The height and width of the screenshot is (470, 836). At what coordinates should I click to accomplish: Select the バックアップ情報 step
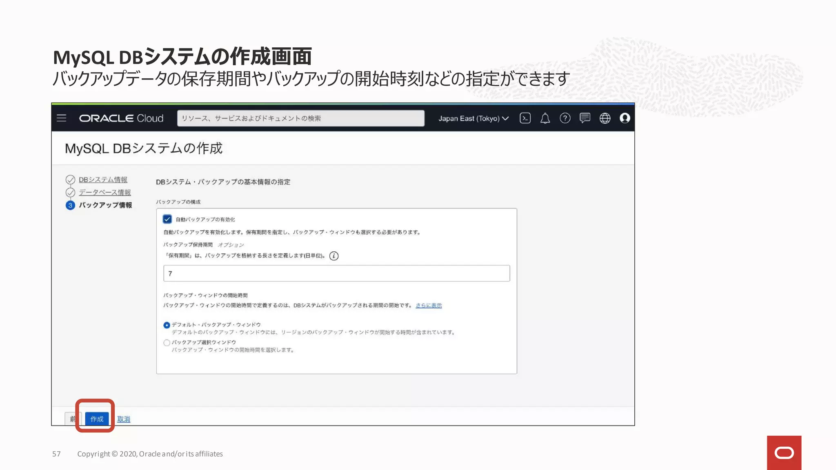(x=105, y=205)
